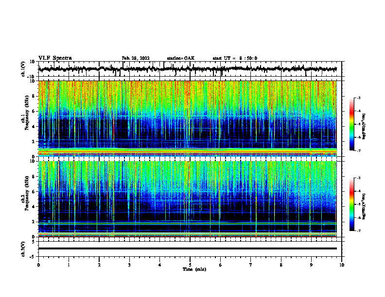Click the "-3" value on ch.1 colorbar
The height and width of the screenshot is (297, 385).
click(359, 98)
